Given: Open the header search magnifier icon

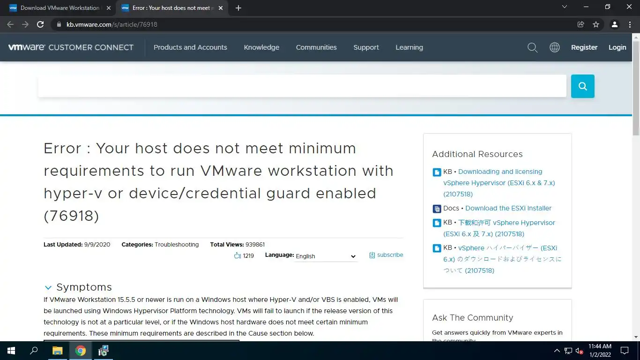Looking at the screenshot, I should click(532, 47).
